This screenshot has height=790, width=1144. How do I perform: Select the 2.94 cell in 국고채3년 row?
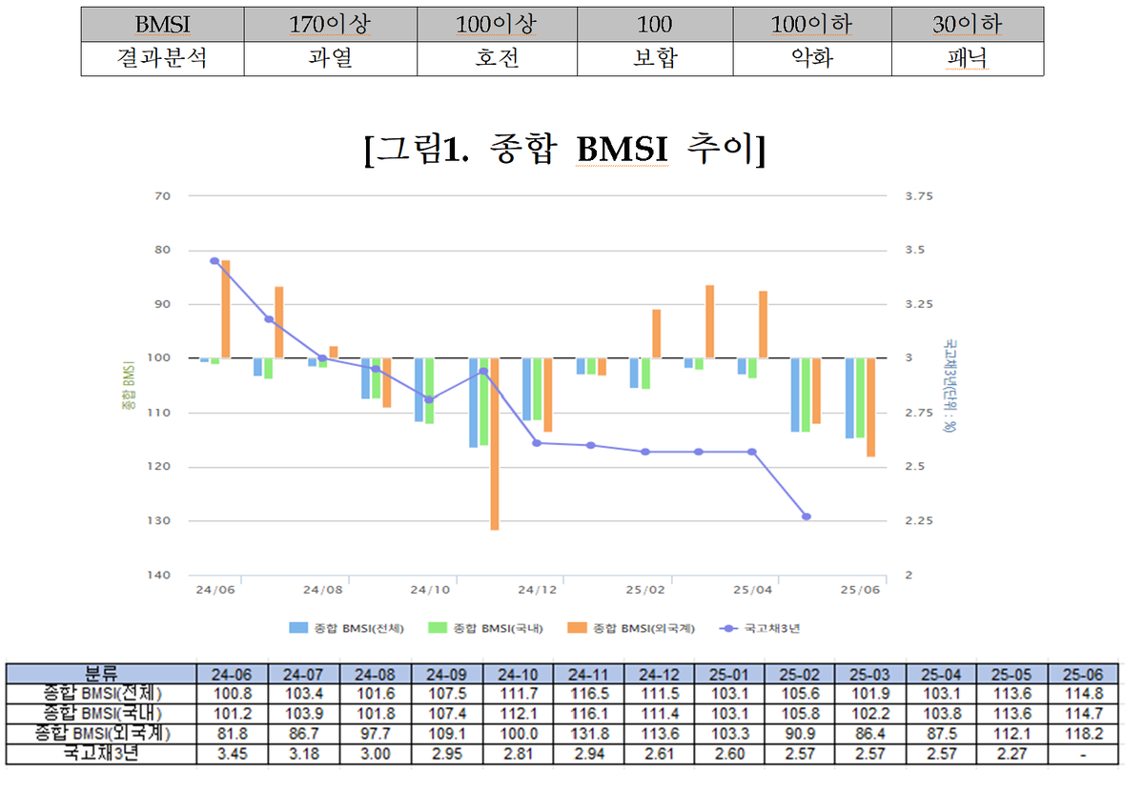pyautogui.click(x=587, y=754)
